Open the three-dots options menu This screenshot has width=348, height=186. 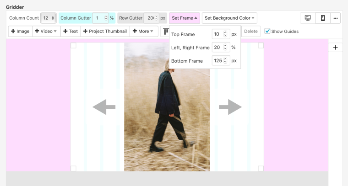(x=336, y=18)
